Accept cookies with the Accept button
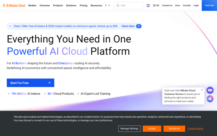The width and height of the screenshot is (217, 136). coord(152,129)
